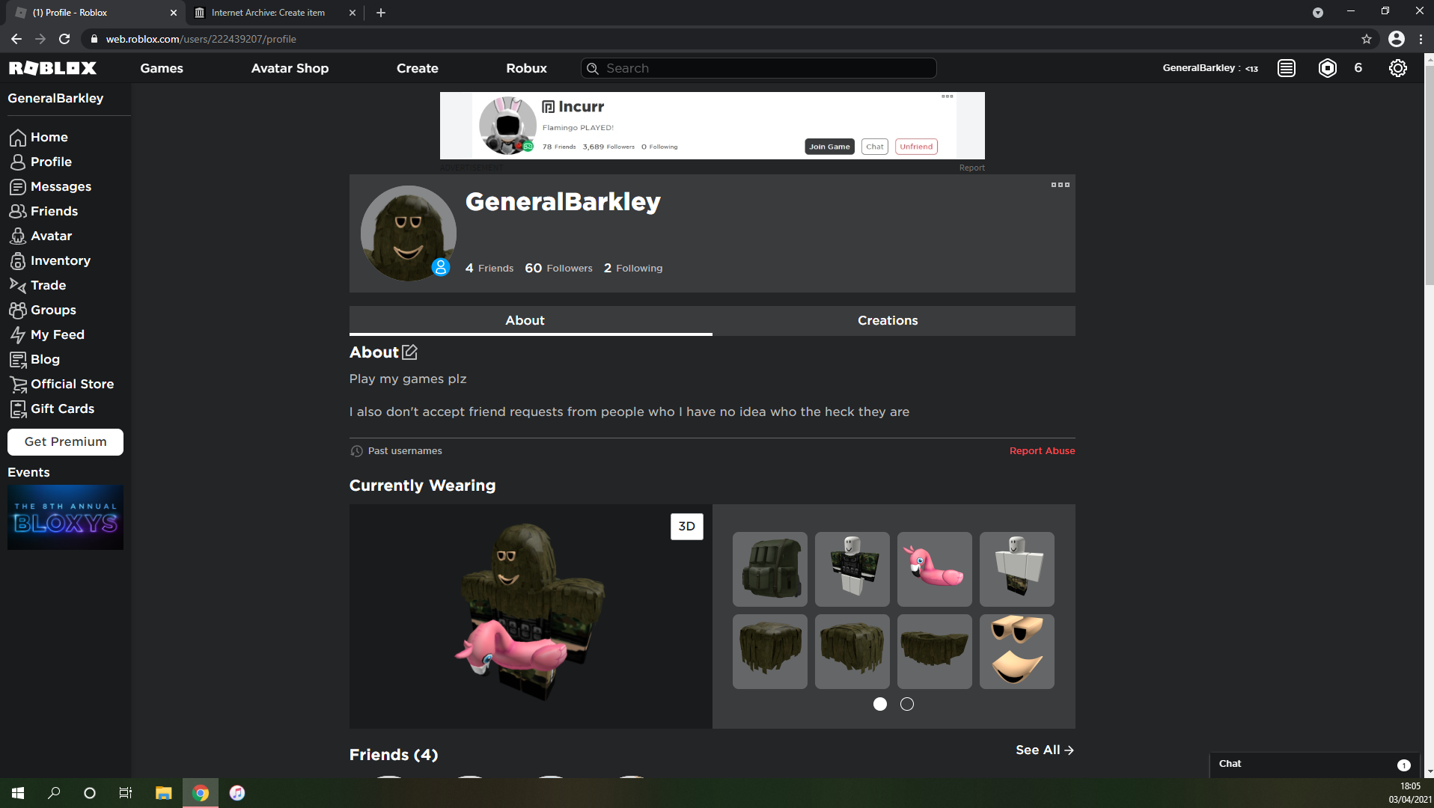Open Messages from the sidebar
This screenshot has height=808, width=1434.
50,186
